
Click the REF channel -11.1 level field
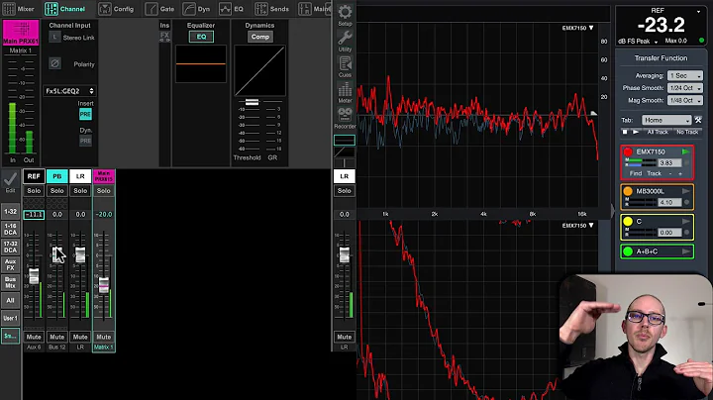click(x=34, y=214)
